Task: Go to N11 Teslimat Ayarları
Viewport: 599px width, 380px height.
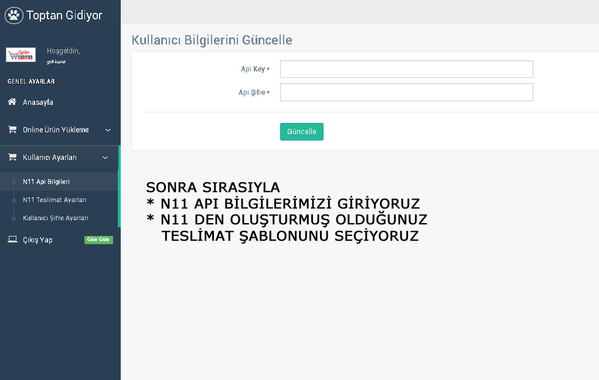Action: (55, 200)
